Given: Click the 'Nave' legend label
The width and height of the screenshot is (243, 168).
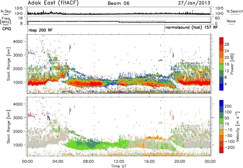Looking at the screenshot, I should coord(231,21).
